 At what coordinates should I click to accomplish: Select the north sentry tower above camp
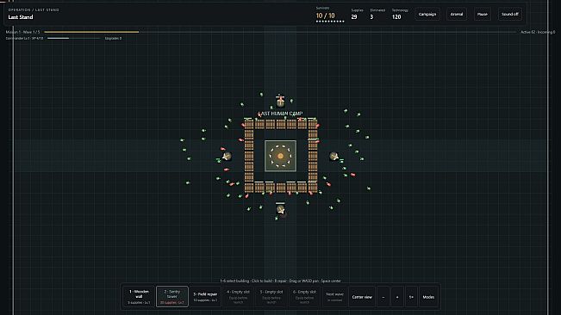[x=281, y=102]
